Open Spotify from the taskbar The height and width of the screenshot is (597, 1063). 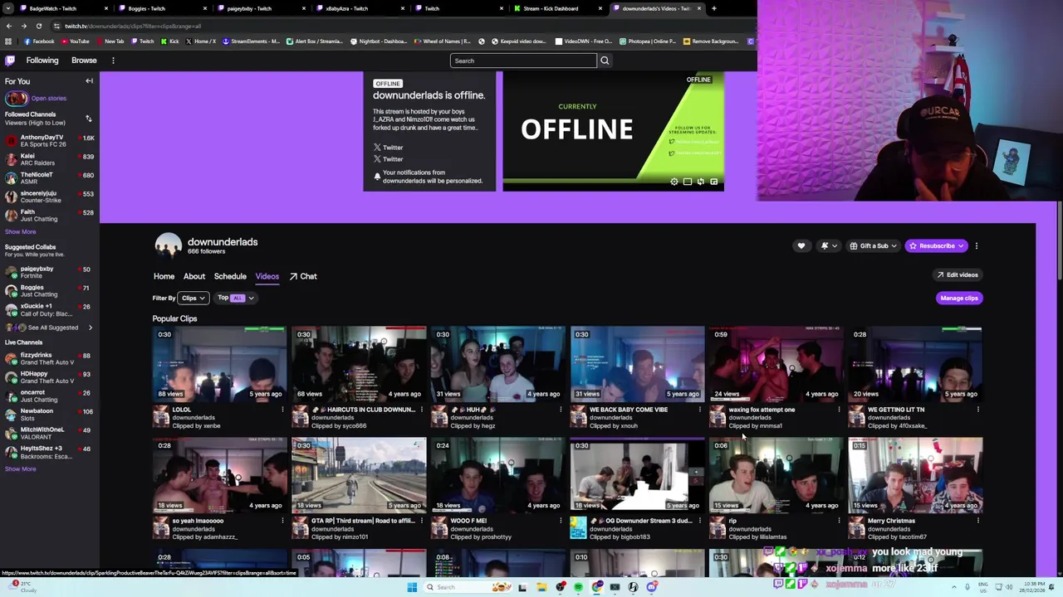tap(578, 587)
